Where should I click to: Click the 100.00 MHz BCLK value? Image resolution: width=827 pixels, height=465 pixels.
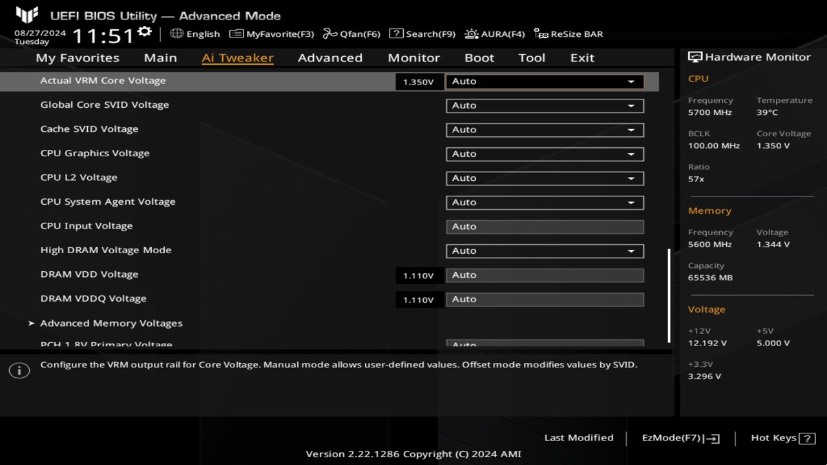point(714,146)
